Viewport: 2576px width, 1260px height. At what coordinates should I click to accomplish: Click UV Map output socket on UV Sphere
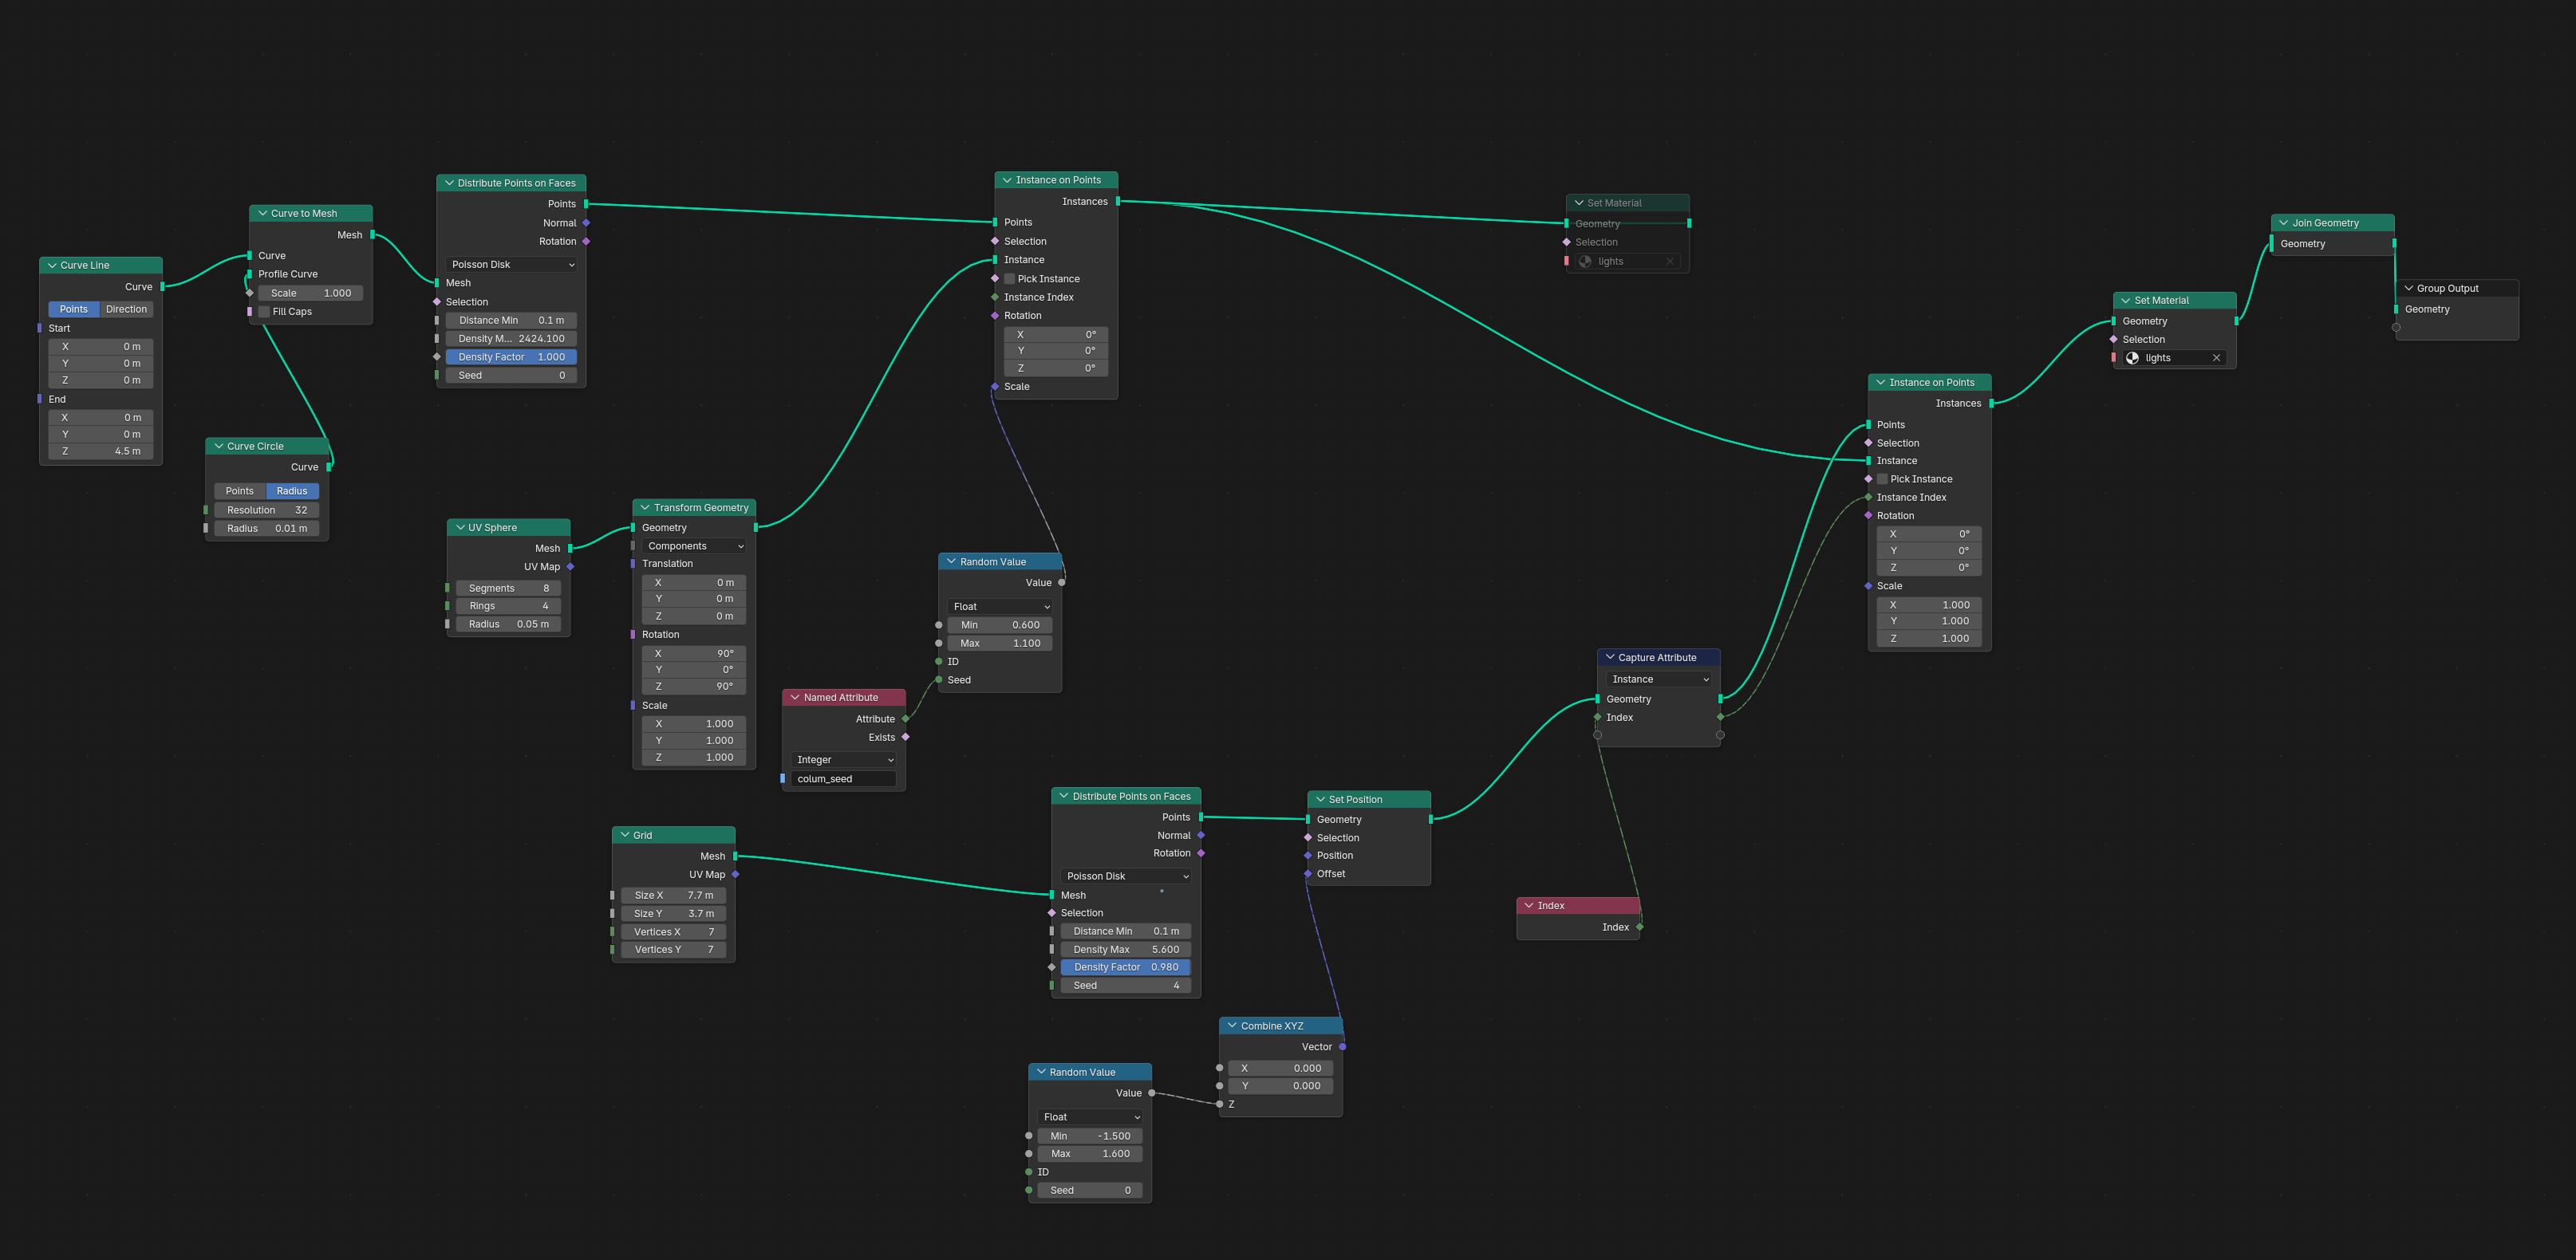(570, 567)
